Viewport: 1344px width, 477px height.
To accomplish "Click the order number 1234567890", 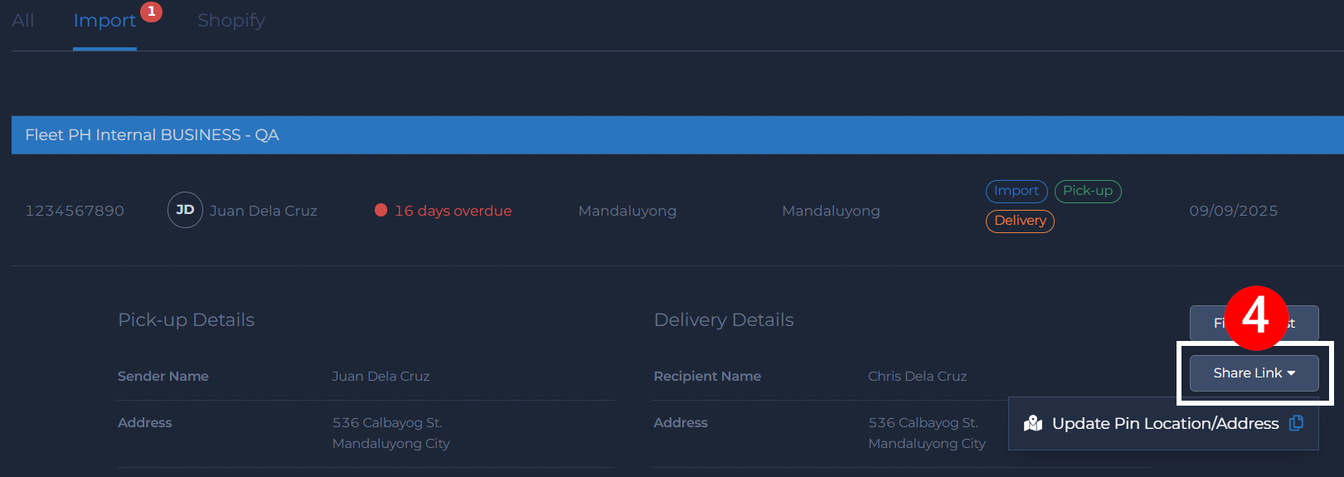I will [75, 211].
